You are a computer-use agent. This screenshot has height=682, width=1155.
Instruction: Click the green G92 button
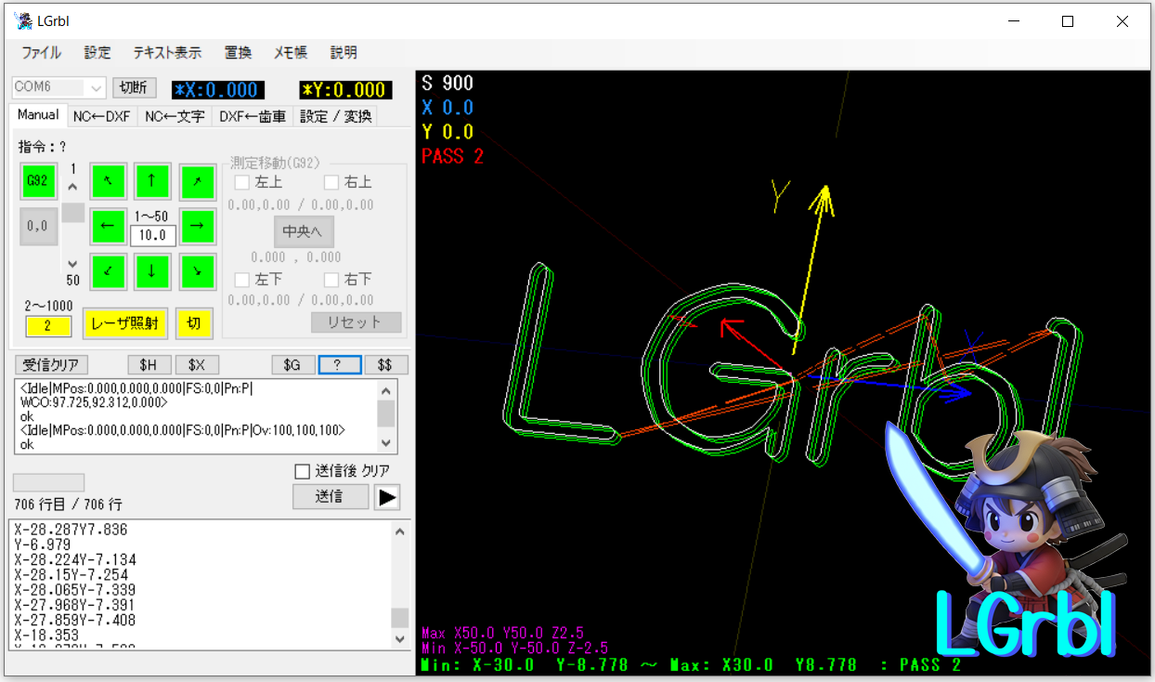(x=37, y=181)
